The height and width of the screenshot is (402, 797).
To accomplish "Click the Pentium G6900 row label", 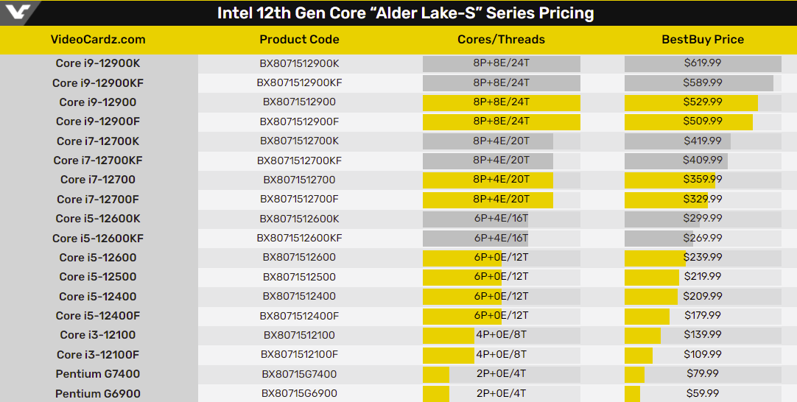I will pyautogui.click(x=98, y=393).
